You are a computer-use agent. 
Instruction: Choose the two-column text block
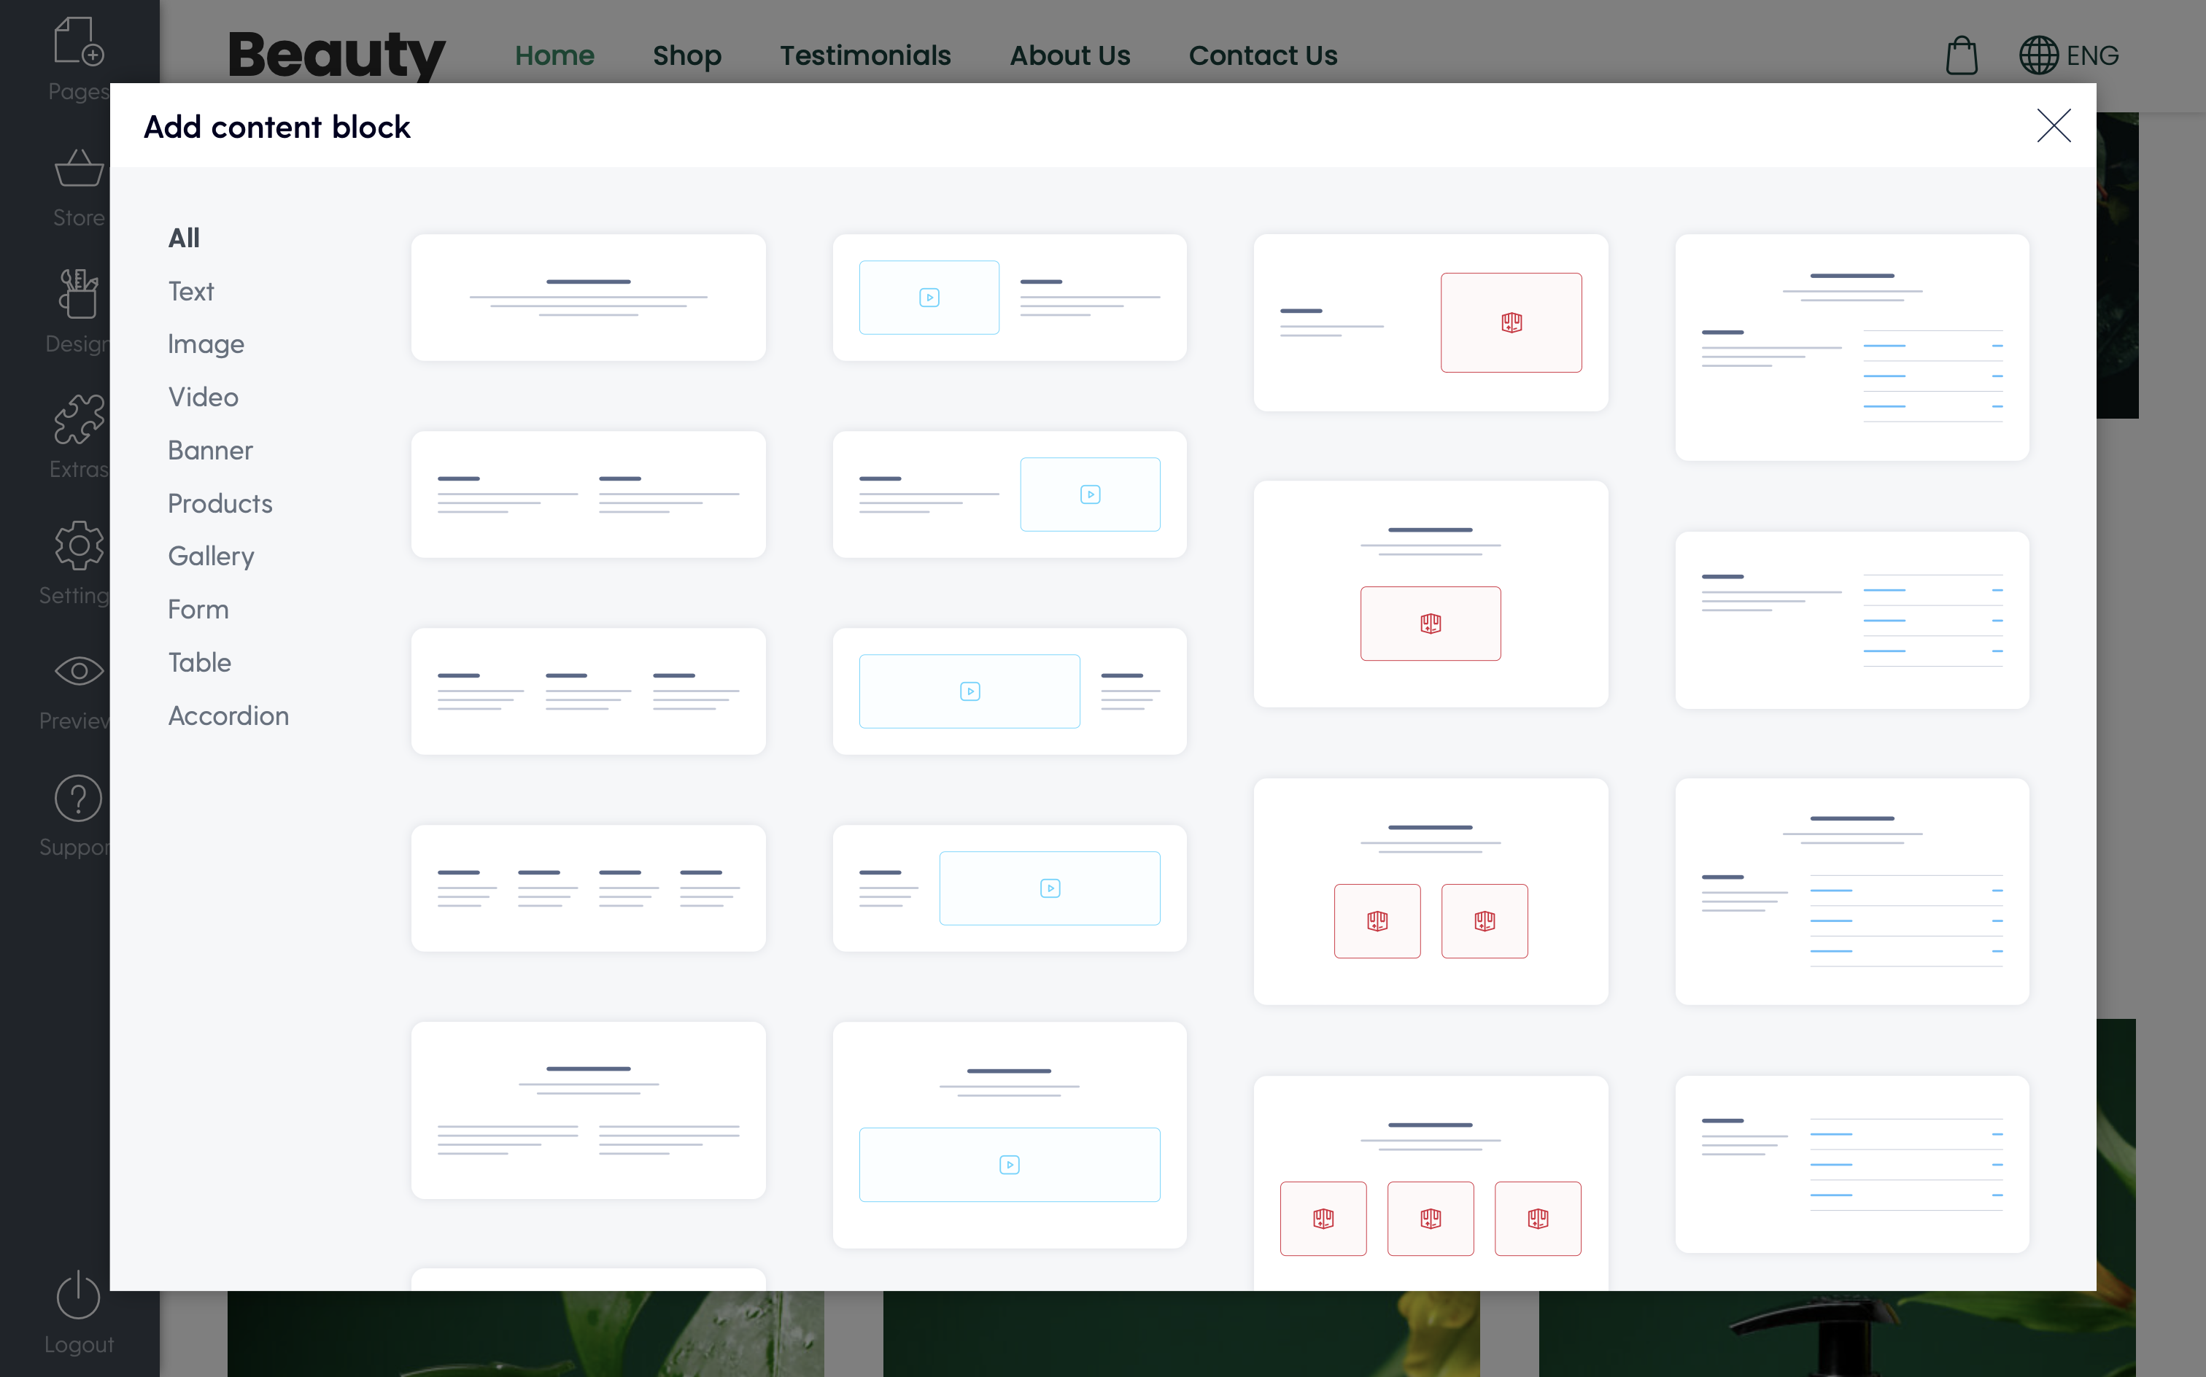(x=589, y=494)
